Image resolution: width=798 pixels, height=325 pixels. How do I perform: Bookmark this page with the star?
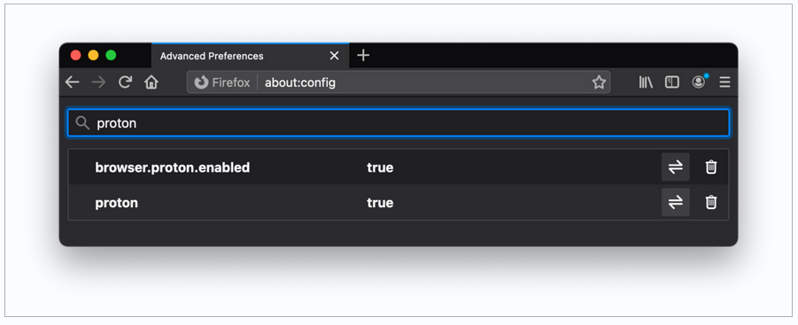pos(599,82)
